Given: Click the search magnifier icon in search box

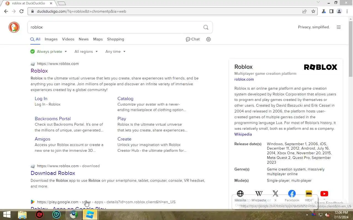Looking at the screenshot, I should tap(206, 27).
